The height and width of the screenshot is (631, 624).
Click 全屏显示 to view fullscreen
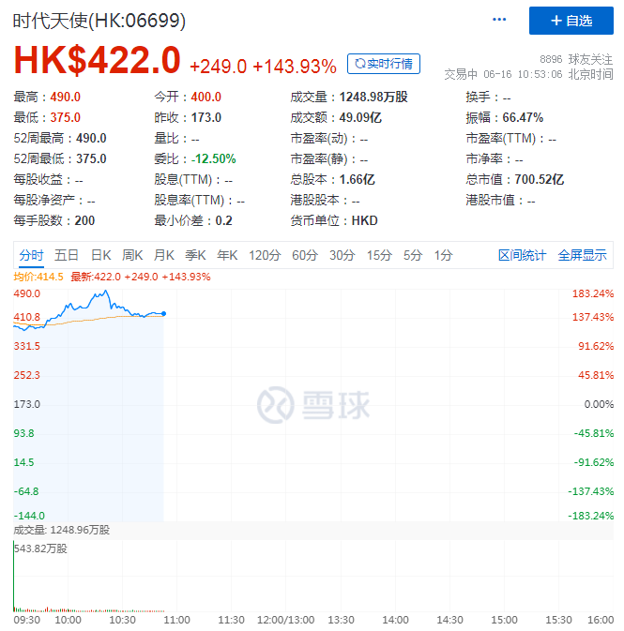click(x=582, y=255)
